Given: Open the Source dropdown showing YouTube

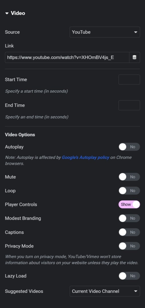Looking at the screenshot, I should pos(105,32).
